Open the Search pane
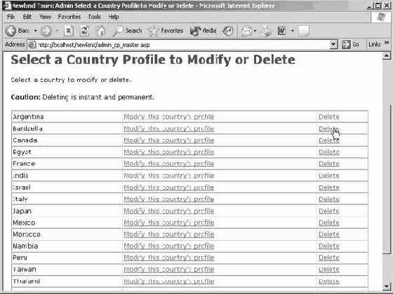393x294 pixels. 128,31
